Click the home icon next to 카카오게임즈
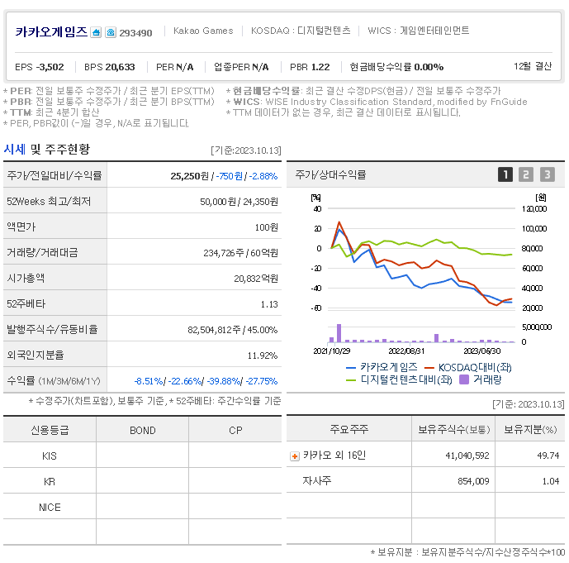The width and height of the screenshot is (569, 563). click(x=96, y=32)
